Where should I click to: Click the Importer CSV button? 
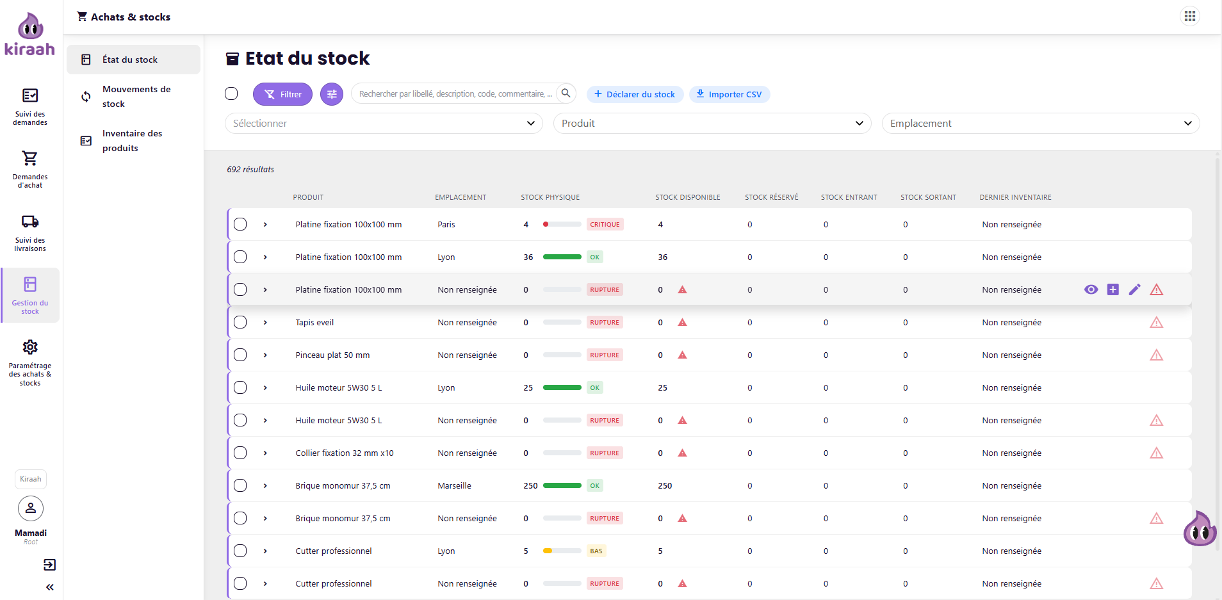pos(729,94)
